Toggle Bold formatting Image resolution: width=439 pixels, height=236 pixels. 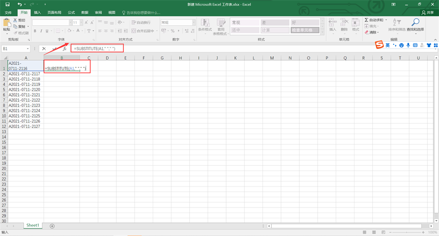click(35, 31)
